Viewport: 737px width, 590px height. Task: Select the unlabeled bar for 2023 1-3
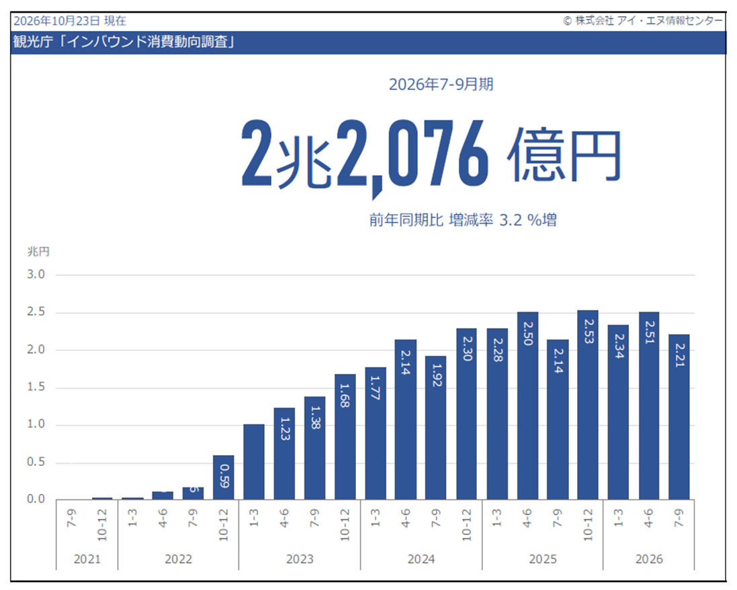(x=254, y=462)
